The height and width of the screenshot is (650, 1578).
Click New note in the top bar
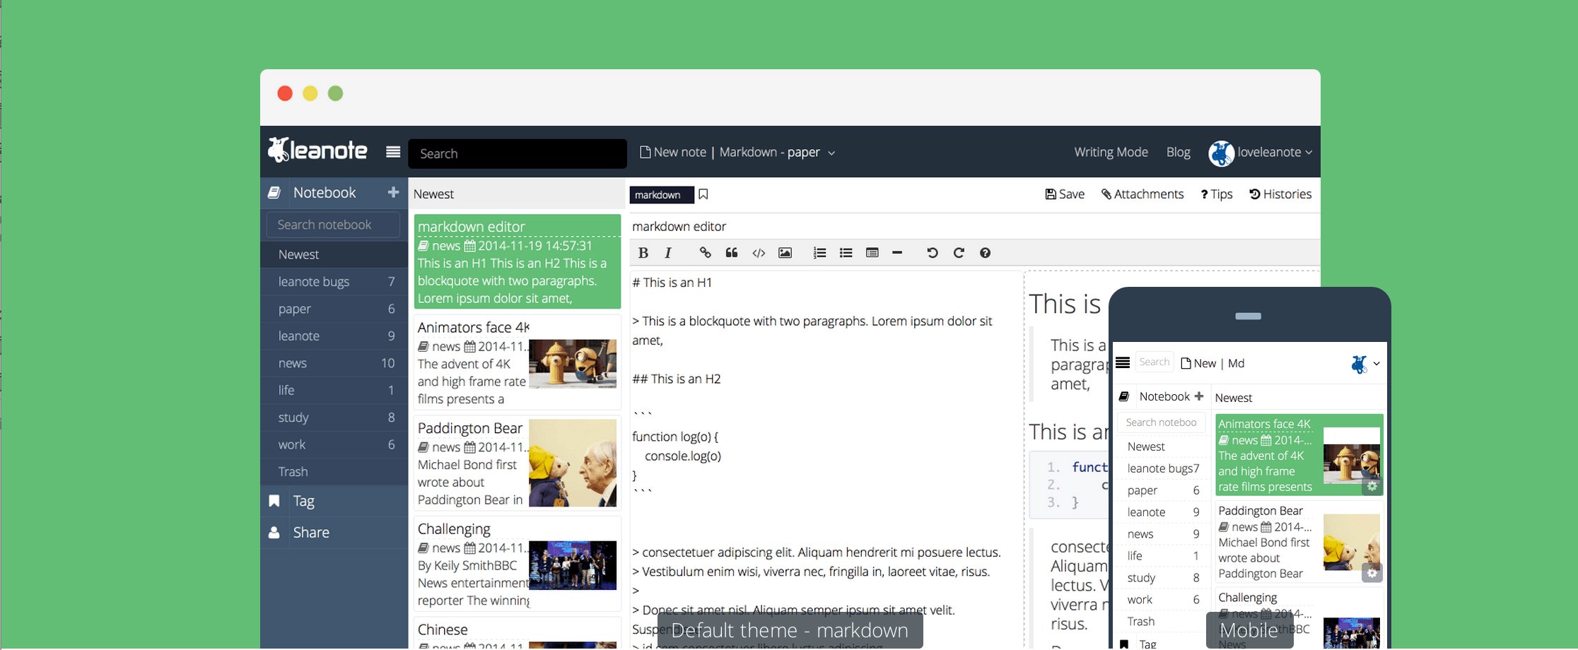pos(673,152)
